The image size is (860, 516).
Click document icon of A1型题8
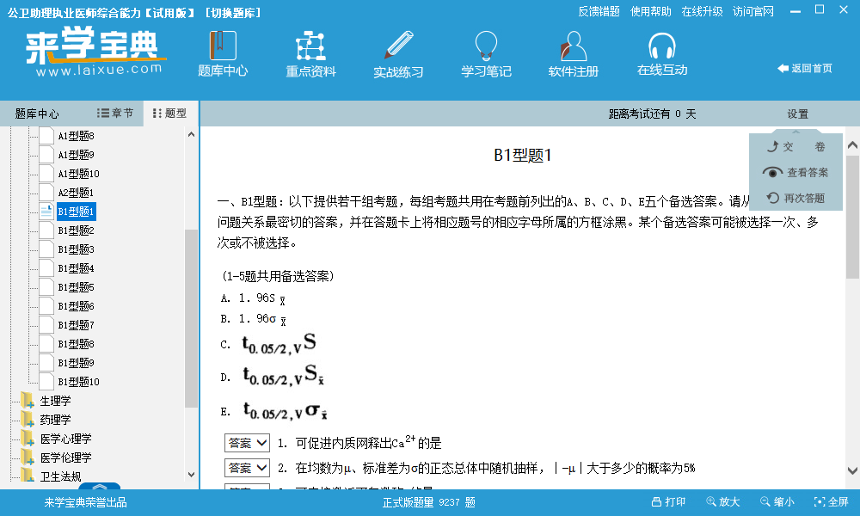46,135
